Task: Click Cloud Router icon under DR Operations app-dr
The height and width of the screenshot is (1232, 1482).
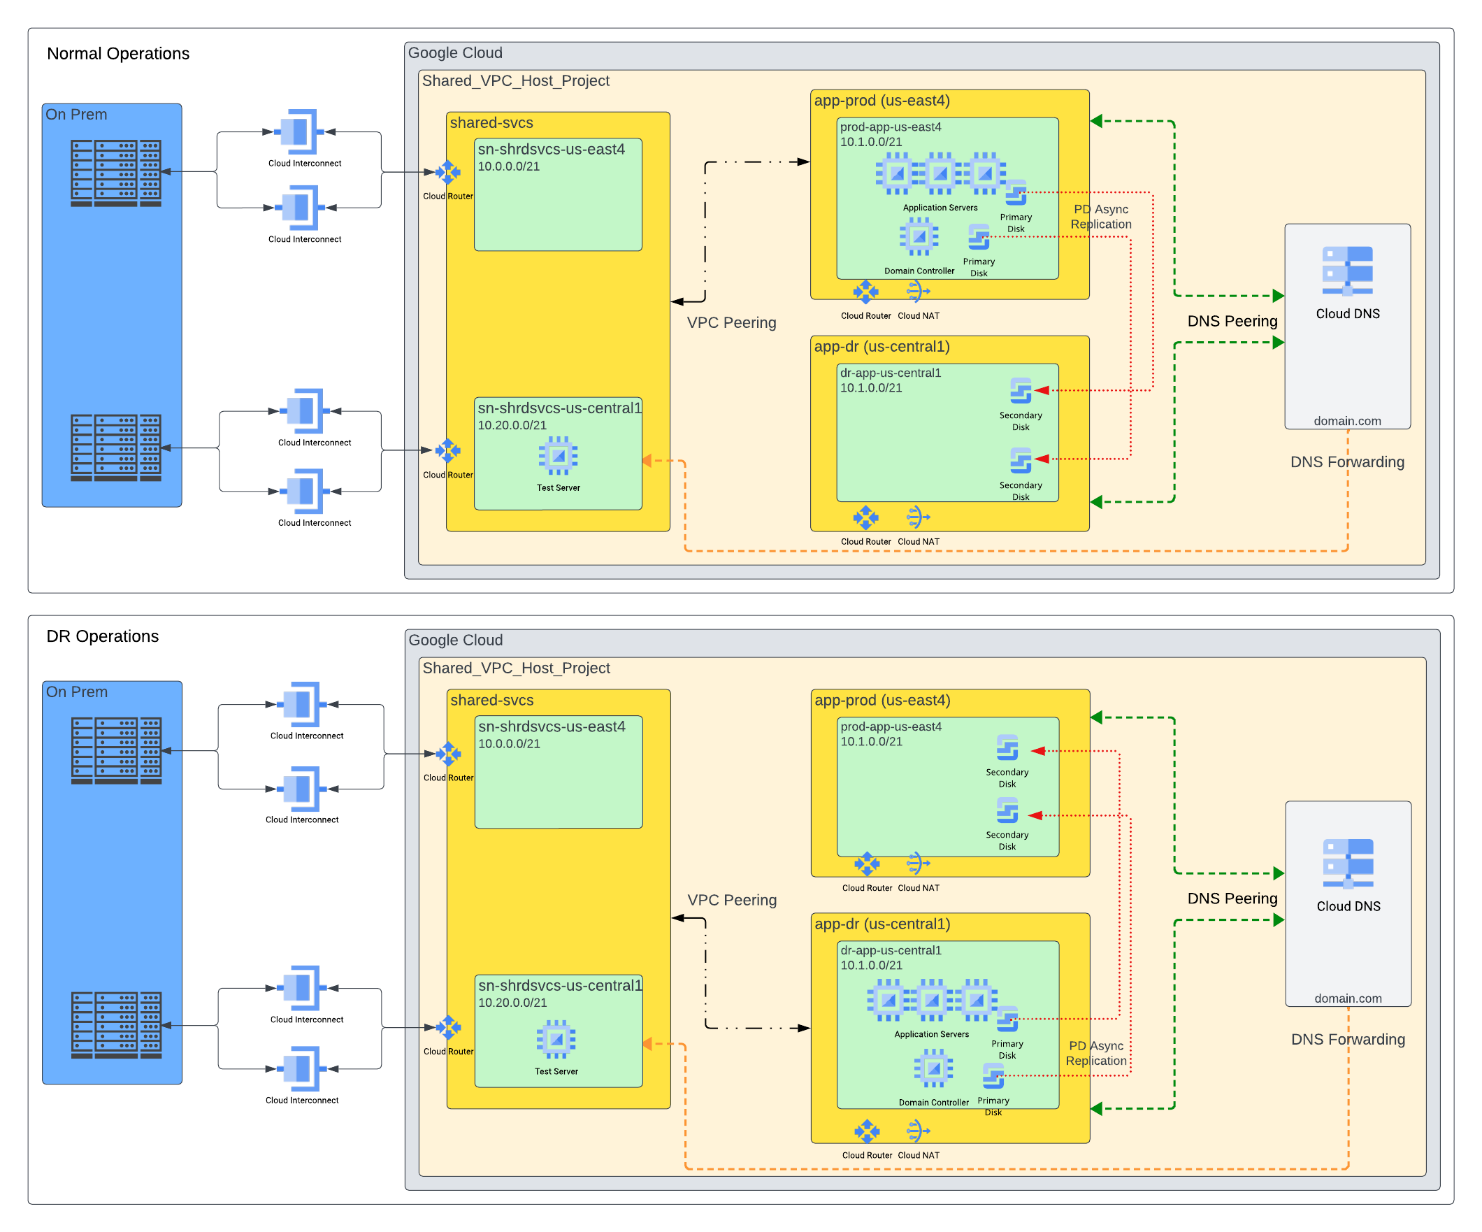Action: tap(867, 1131)
